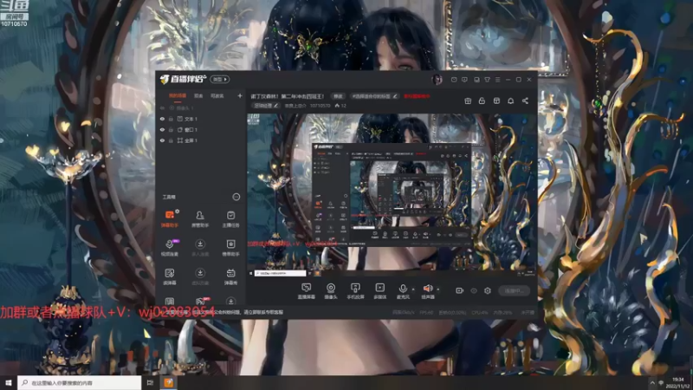This screenshot has height=390, width=693.
Task: Toggle visibility of 全屏 1 source
Action: coord(162,140)
